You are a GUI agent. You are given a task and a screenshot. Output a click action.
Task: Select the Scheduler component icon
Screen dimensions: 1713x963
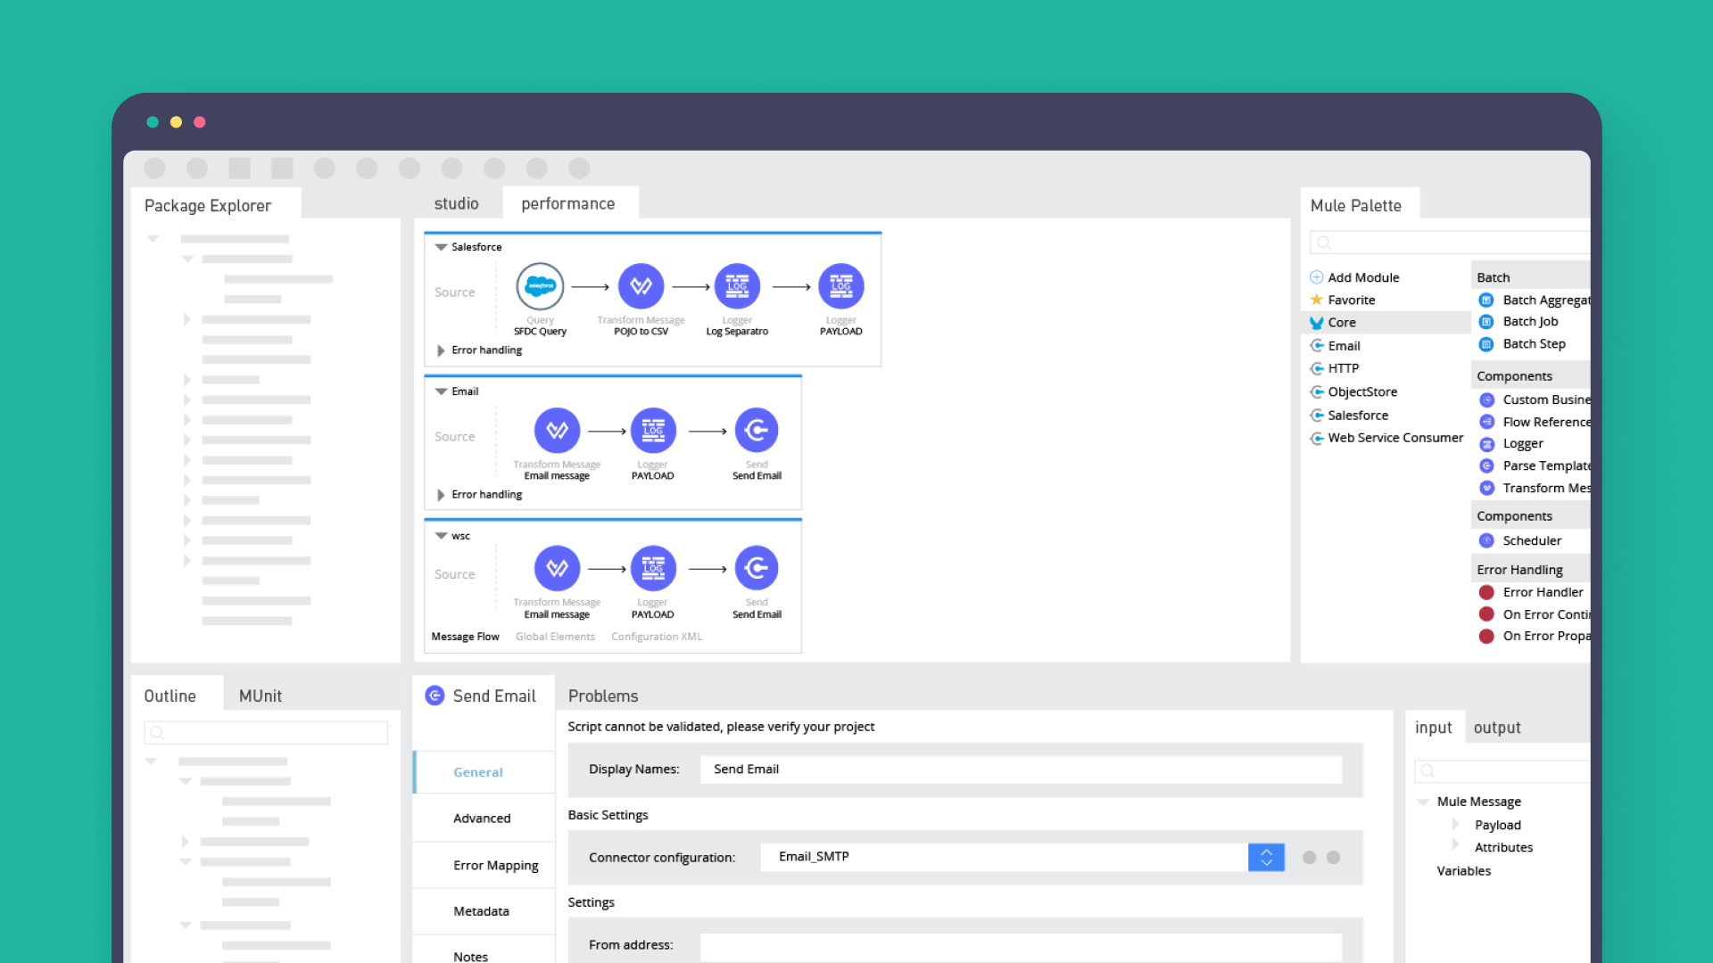(x=1485, y=540)
